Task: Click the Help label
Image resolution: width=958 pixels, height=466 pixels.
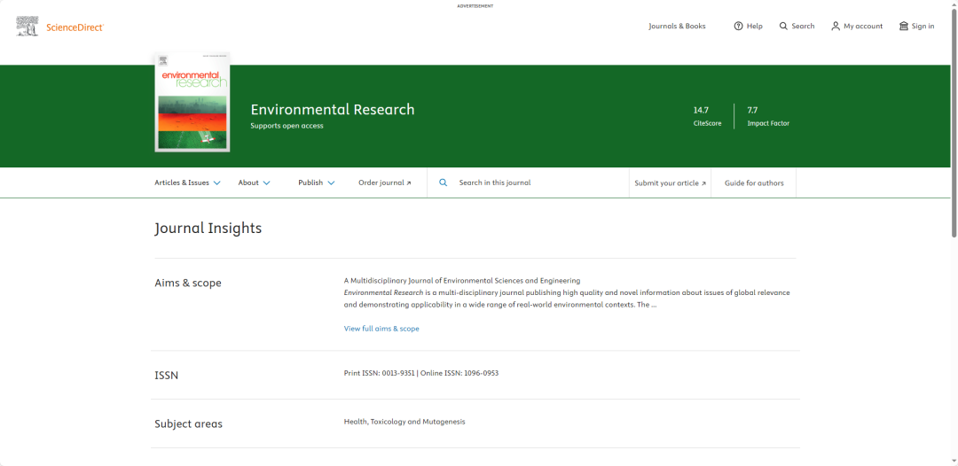Action: tap(755, 27)
